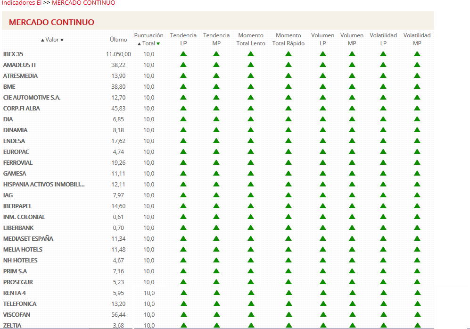
Task: Open RENTA 4 stock link
Action: click(x=15, y=293)
